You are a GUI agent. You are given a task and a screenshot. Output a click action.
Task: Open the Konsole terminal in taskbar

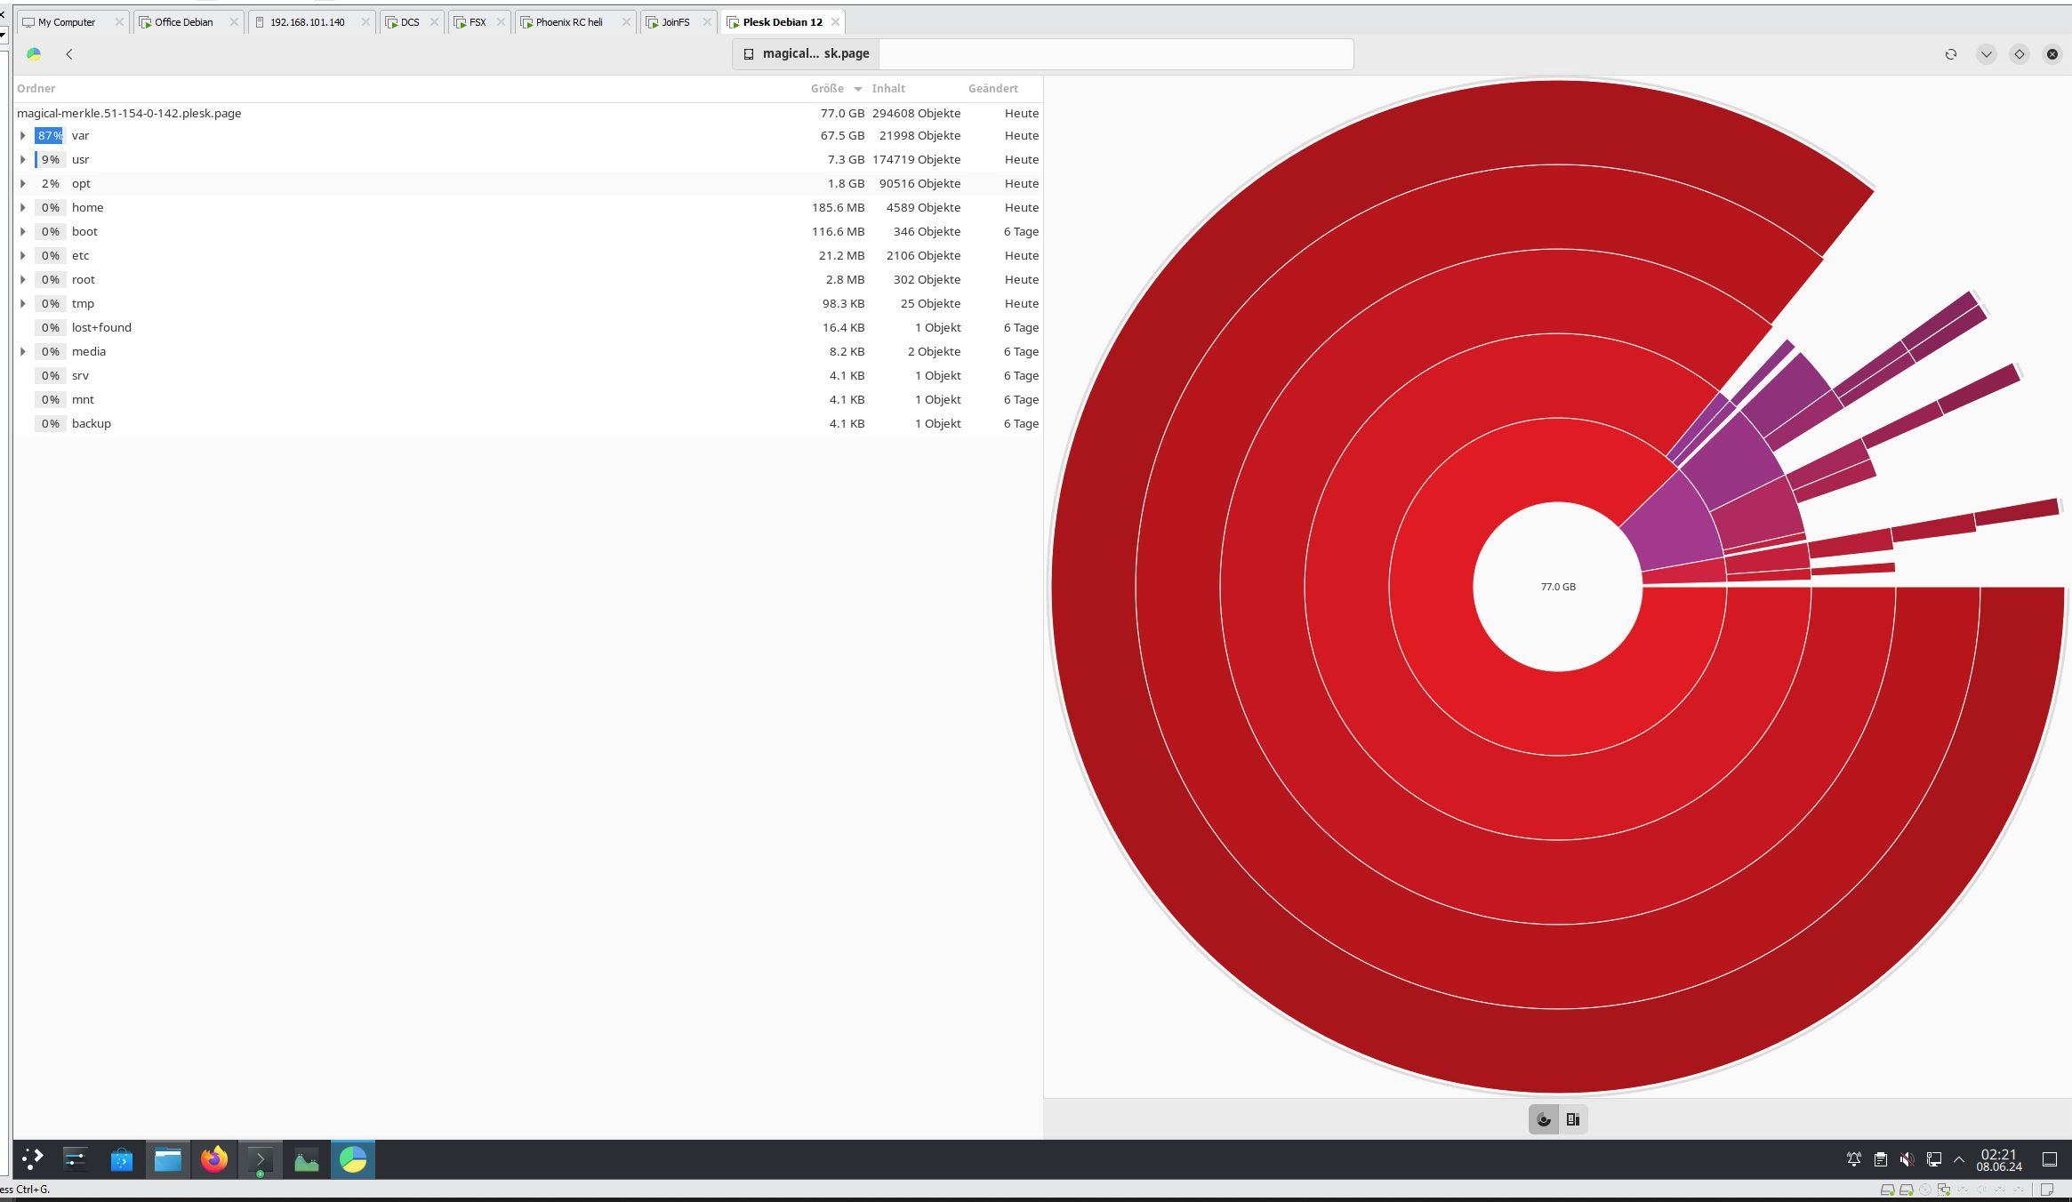(x=261, y=1159)
